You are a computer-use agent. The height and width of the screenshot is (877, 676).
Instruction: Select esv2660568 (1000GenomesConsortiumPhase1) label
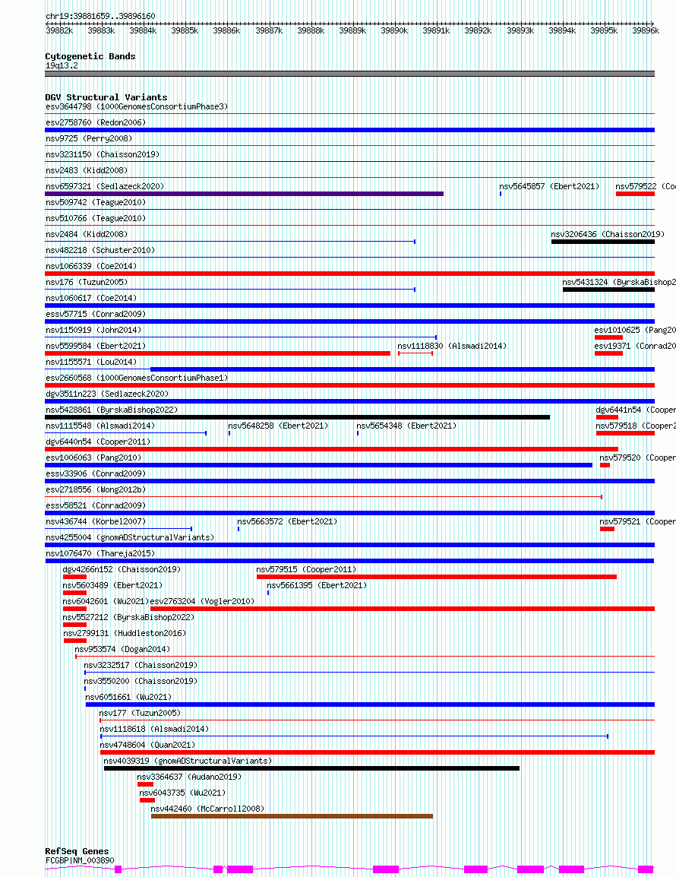point(137,378)
